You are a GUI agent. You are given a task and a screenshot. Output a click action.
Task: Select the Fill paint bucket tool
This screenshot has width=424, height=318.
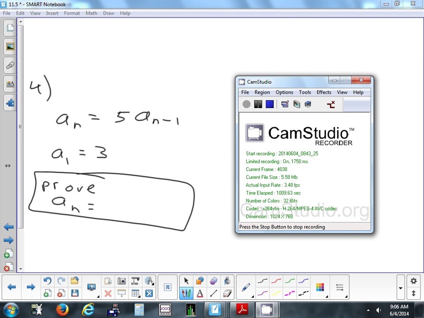[x=227, y=281]
